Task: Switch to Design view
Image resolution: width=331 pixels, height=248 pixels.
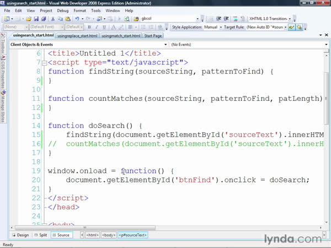Action: point(20,235)
